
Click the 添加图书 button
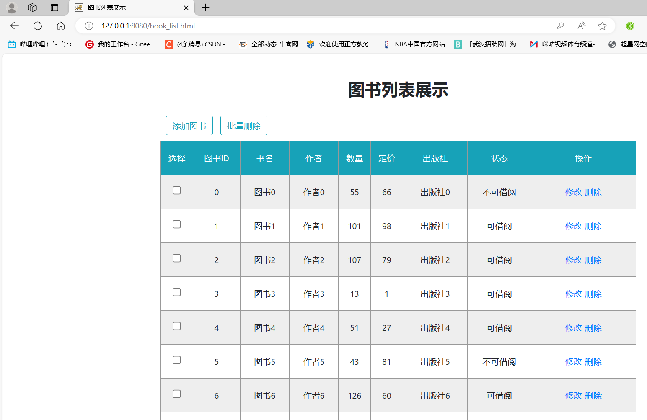[x=189, y=126]
